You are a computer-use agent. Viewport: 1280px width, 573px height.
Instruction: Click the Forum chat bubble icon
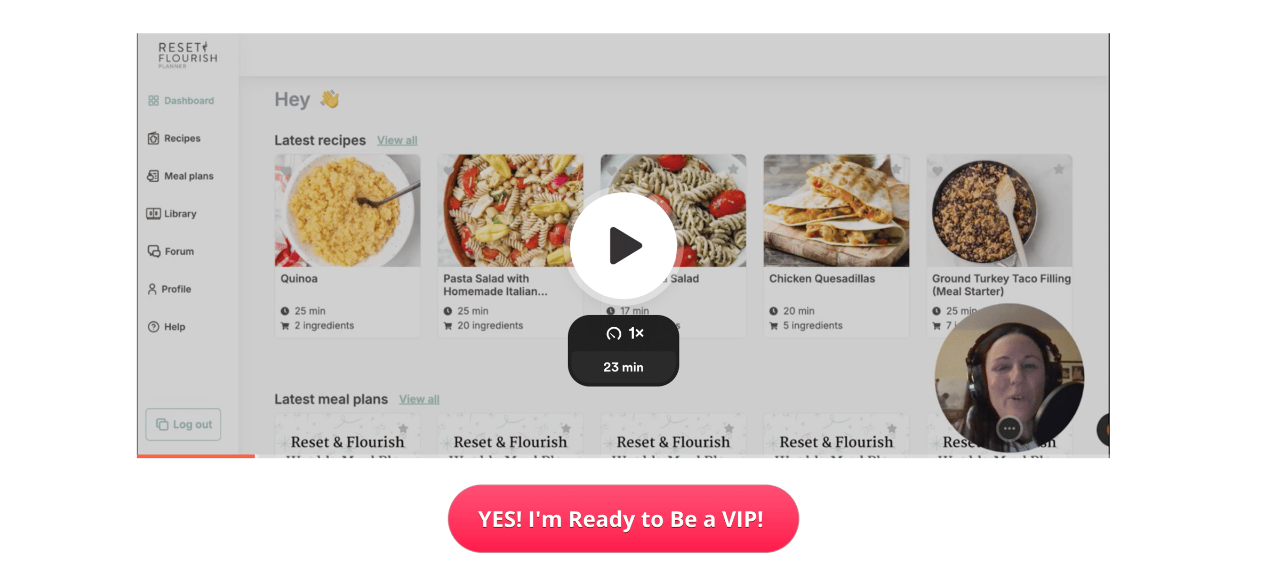click(154, 251)
